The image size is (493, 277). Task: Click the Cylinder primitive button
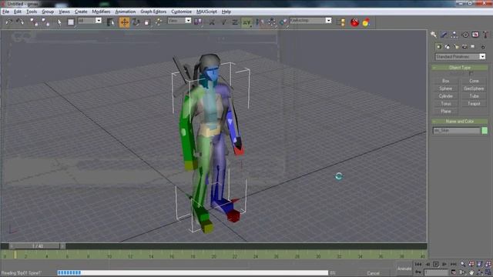click(x=445, y=96)
